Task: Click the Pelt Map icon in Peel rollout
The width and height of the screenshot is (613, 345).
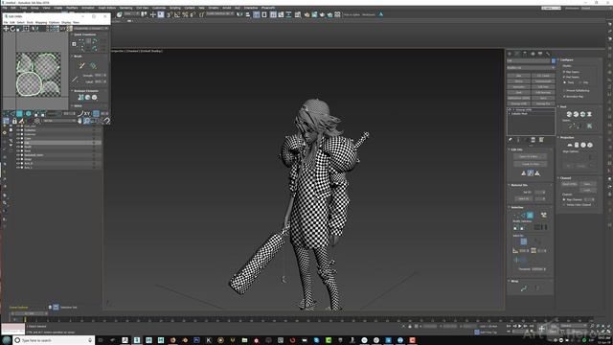Action: coord(590,114)
